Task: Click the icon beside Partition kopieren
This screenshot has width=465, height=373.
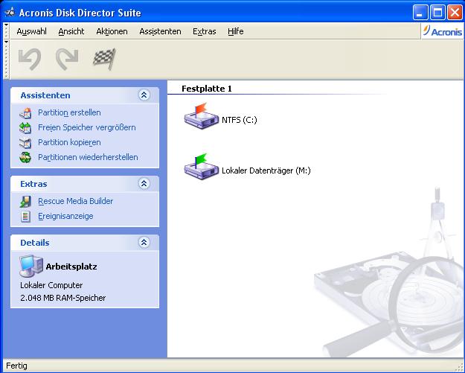Action: [25, 143]
